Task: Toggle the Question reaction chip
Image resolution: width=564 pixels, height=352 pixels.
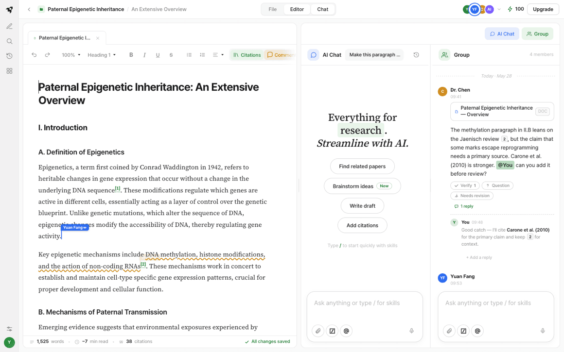Action: coord(497,185)
